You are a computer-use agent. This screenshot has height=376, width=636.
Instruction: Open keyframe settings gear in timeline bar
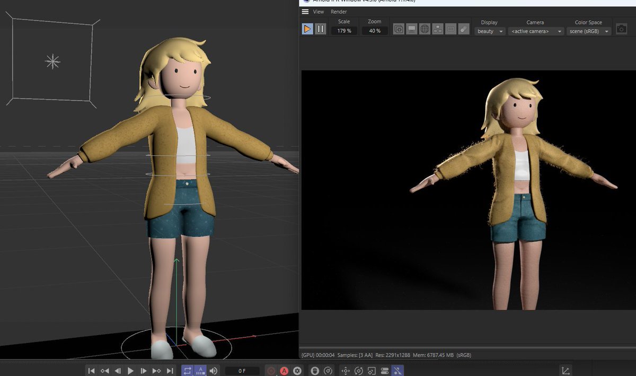pos(297,371)
